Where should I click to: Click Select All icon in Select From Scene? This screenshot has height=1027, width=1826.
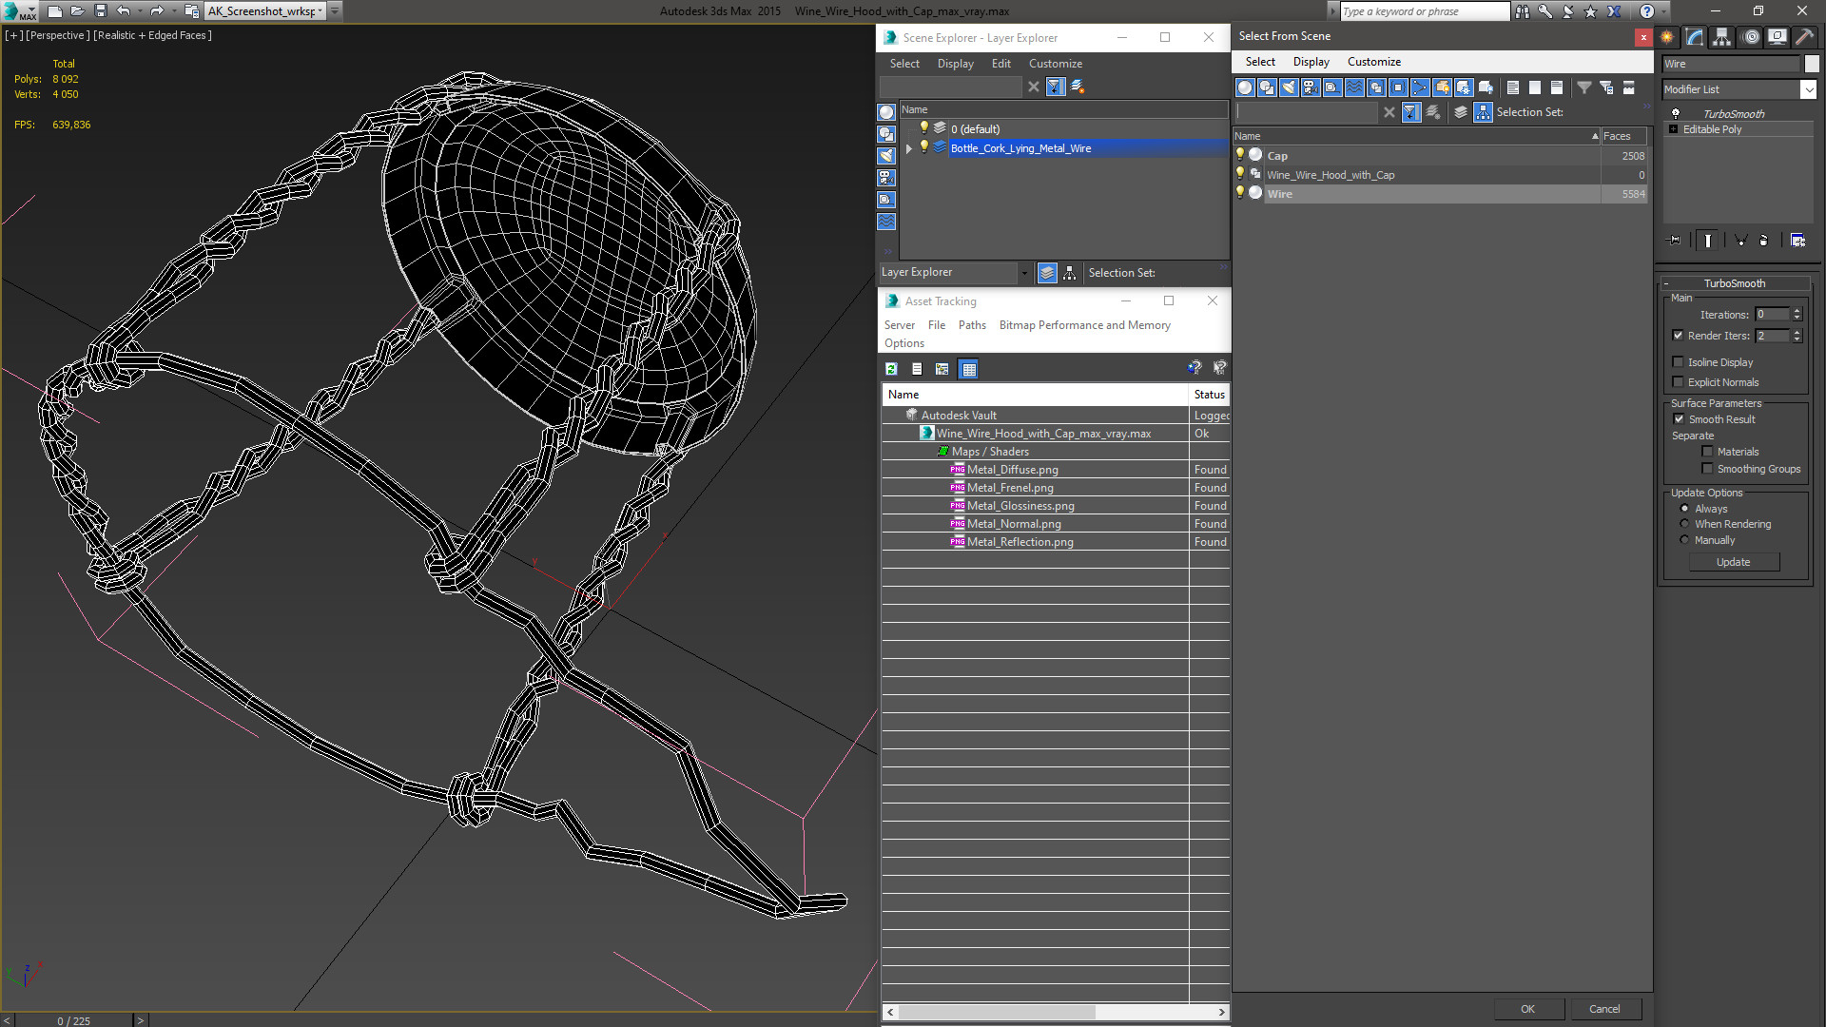click(1513, 87)
